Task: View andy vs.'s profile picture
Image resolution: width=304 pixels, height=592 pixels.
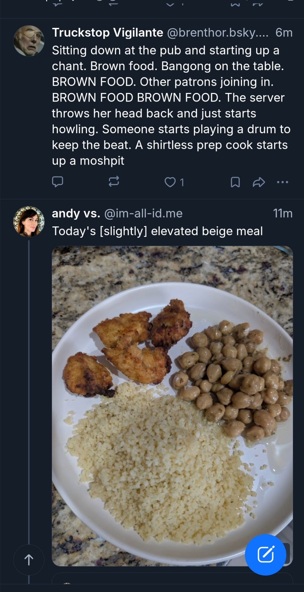Action: pos(29,221)
